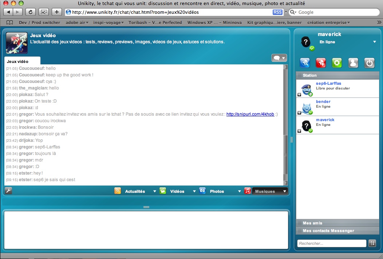
Task: Expand the Mes amis section
Action: point(337,223)
